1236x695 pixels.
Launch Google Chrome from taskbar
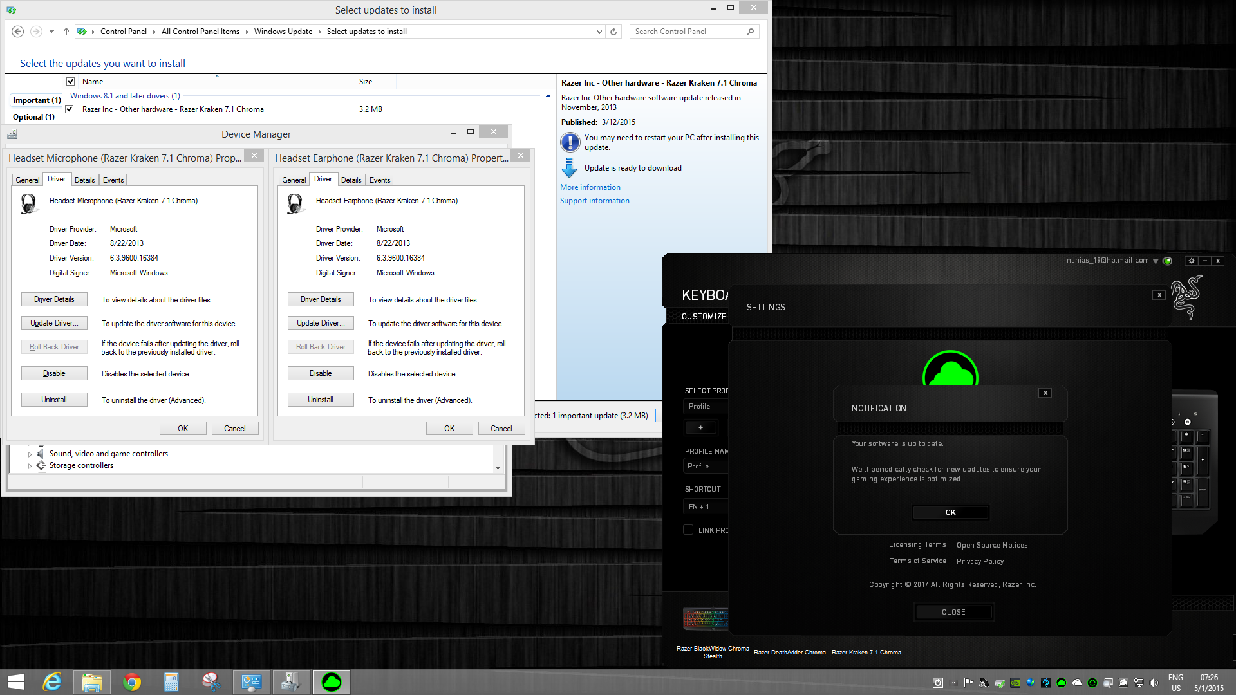(x=131, y=682)
